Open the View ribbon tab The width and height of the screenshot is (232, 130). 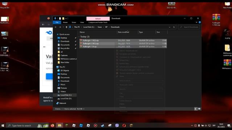[82, 22]
